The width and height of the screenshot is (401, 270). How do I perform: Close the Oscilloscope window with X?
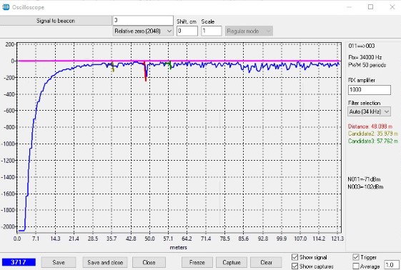pyautogui.click(x=392, y=7)
